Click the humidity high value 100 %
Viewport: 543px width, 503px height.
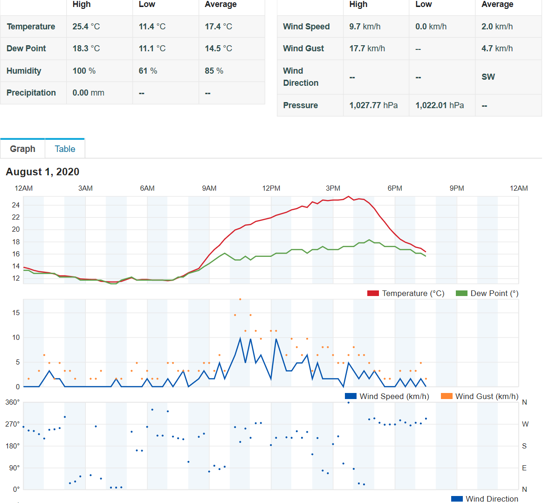tap(84, 71)
